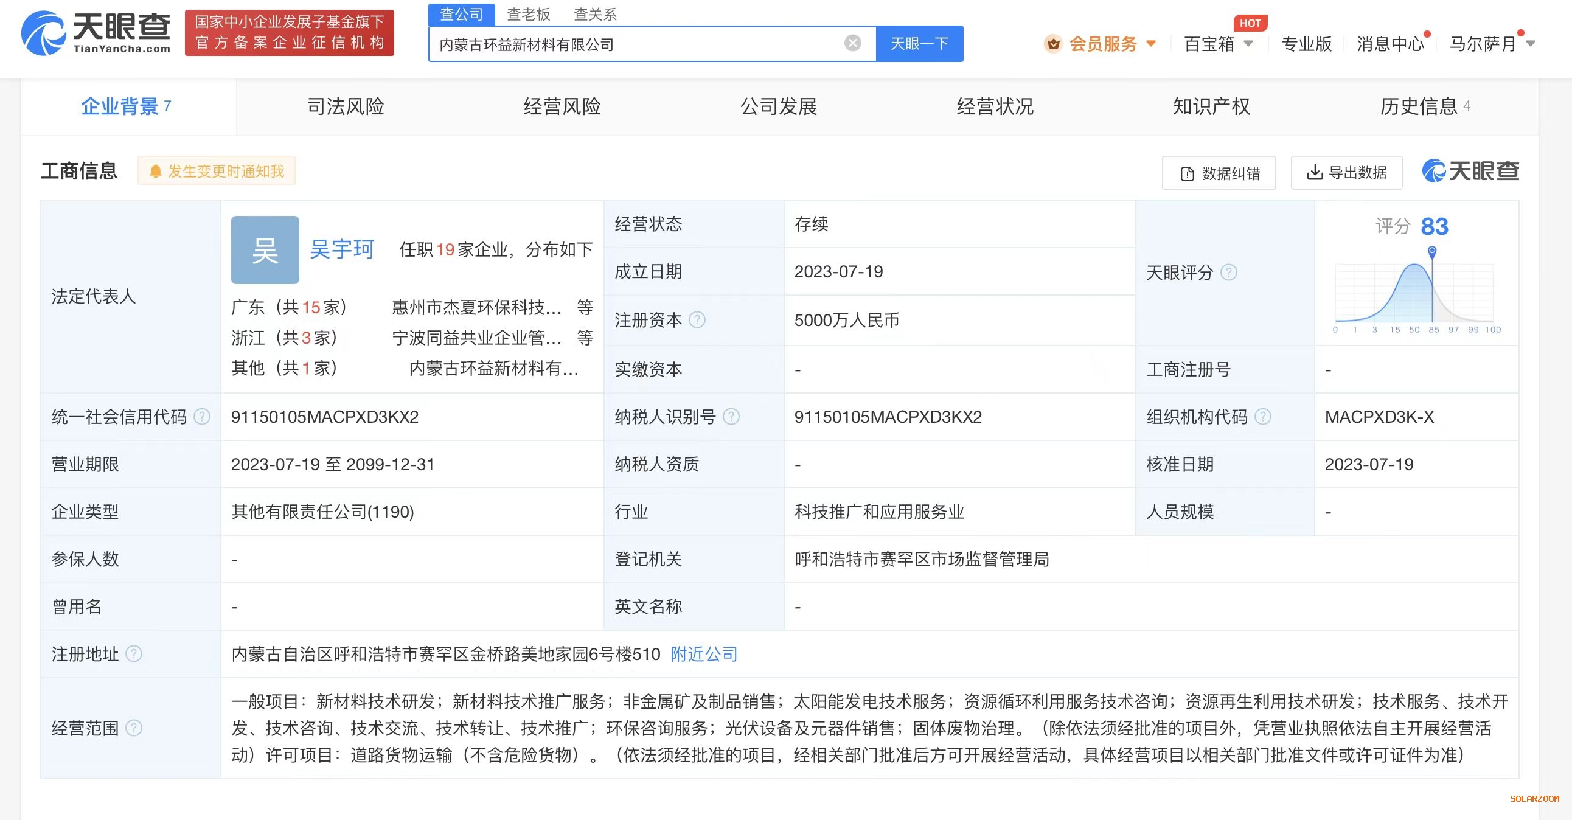Click the 吴 avatar thumbnail
Image resolution: width=1572 pixels, height=820 pixels.
pos(265,249)
